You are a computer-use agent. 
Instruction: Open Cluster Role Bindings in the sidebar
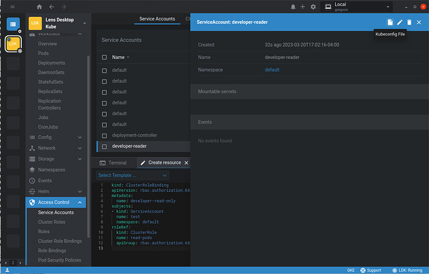tap(60, 241)
